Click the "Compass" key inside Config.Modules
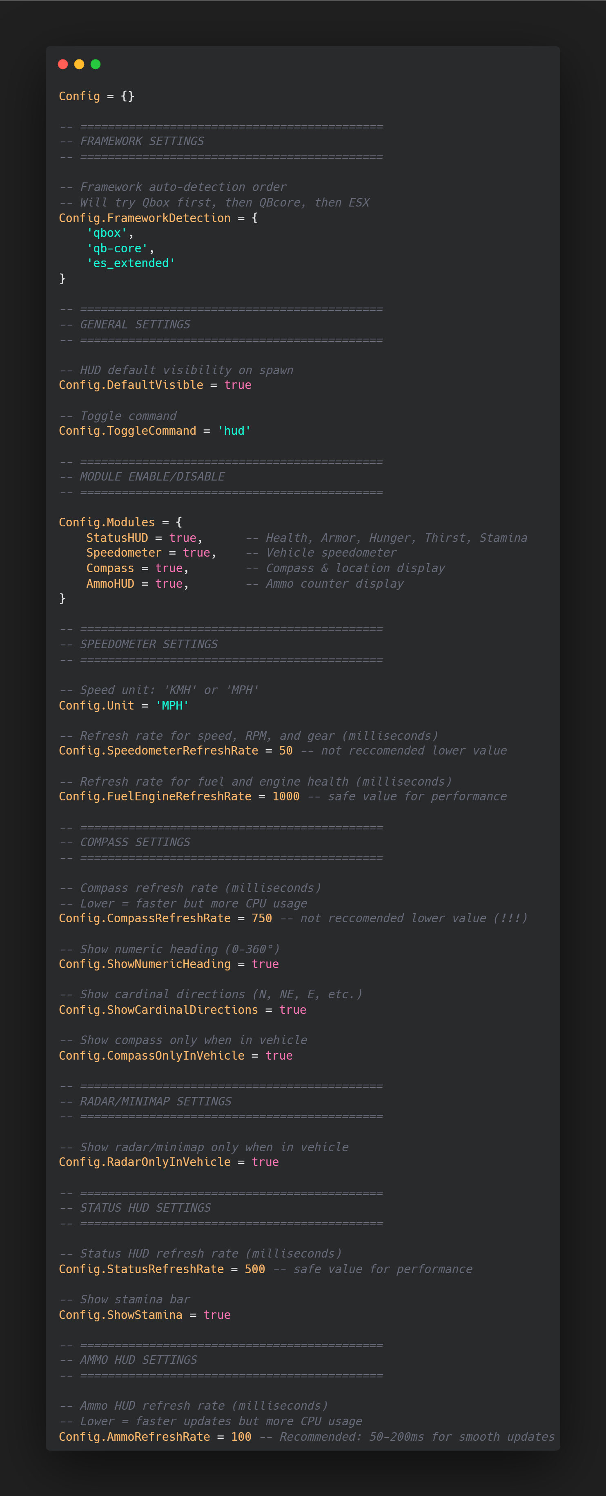The width and height of the screenshot is (606, 1496). point(110,568)
